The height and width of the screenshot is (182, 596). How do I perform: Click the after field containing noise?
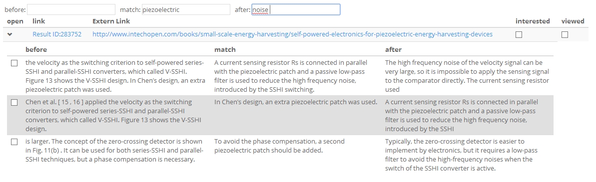coord(296,9)
